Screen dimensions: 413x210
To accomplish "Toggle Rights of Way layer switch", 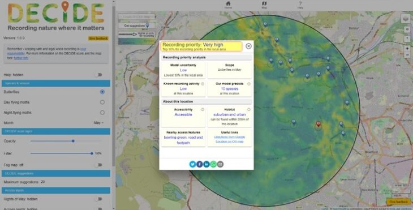I will 98,199.
